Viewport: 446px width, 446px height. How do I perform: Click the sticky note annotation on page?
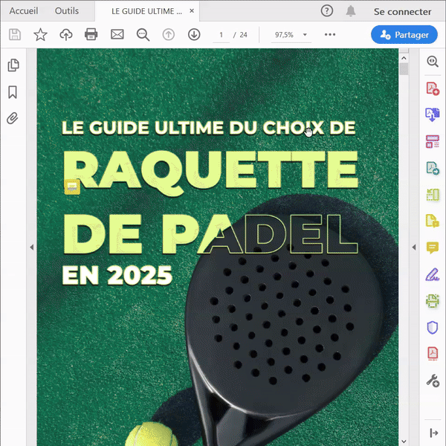click(x=72, y=187)
